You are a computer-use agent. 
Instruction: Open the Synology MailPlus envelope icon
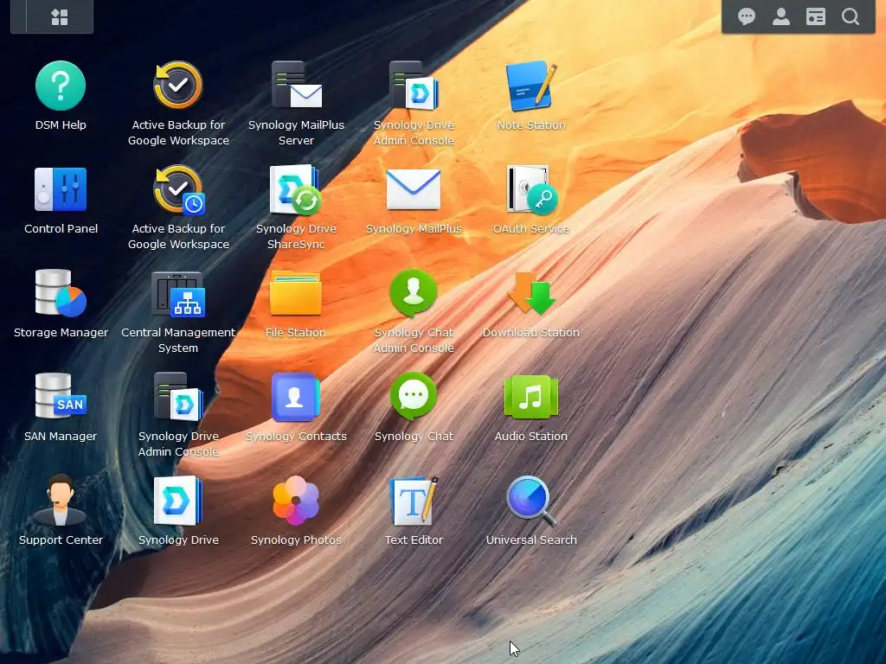click(413, 189)
